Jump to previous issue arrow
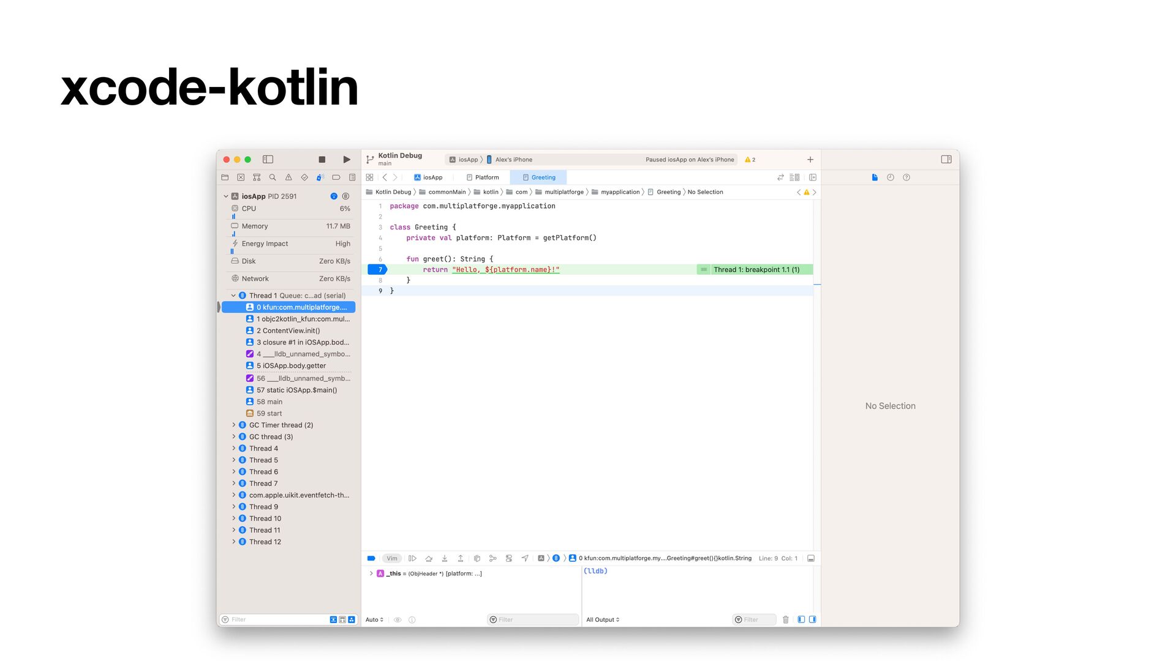Screen dimensions: 1176x661 coord(799,192)
